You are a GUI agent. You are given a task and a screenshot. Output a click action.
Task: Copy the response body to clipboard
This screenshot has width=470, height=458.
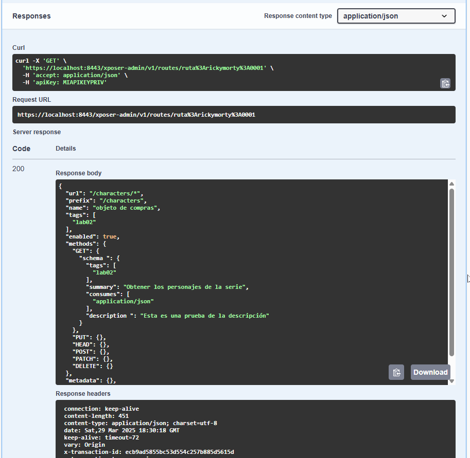pyautogui.click(x=396, y=372)
